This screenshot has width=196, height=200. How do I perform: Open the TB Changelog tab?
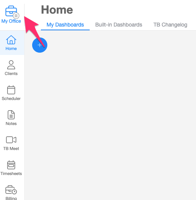(x=170, y=25)
